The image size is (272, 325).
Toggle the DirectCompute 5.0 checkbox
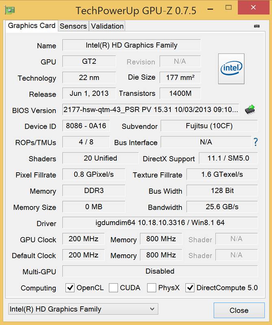190,288
